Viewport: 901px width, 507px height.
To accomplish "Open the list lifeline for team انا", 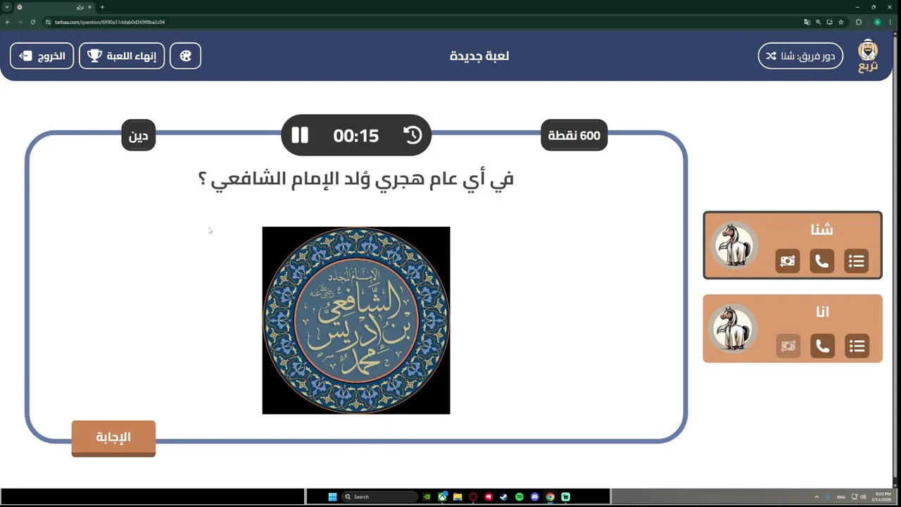I will [857, 346].
